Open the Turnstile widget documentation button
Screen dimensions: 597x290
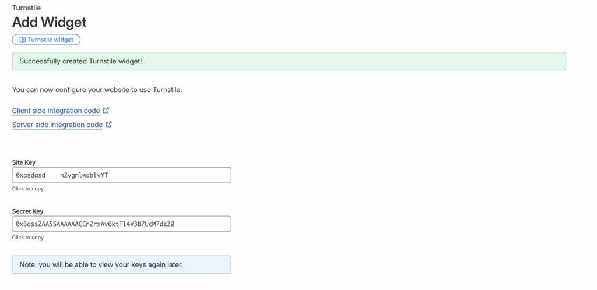click(46, 40)
